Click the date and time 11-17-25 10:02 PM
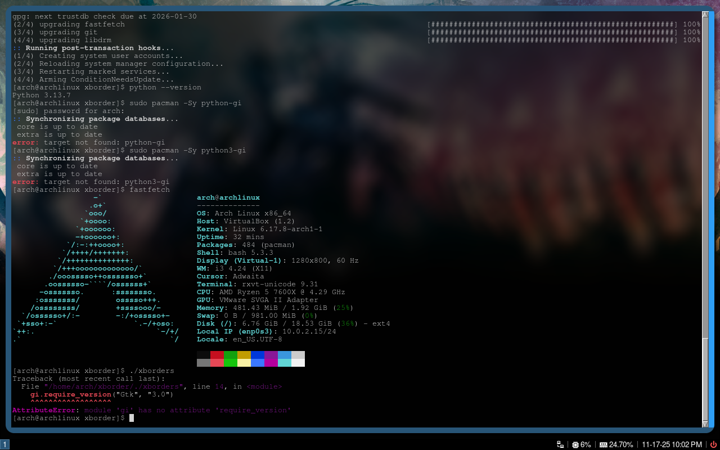Screen dimensions: 720x450 [x=672, y=444]
